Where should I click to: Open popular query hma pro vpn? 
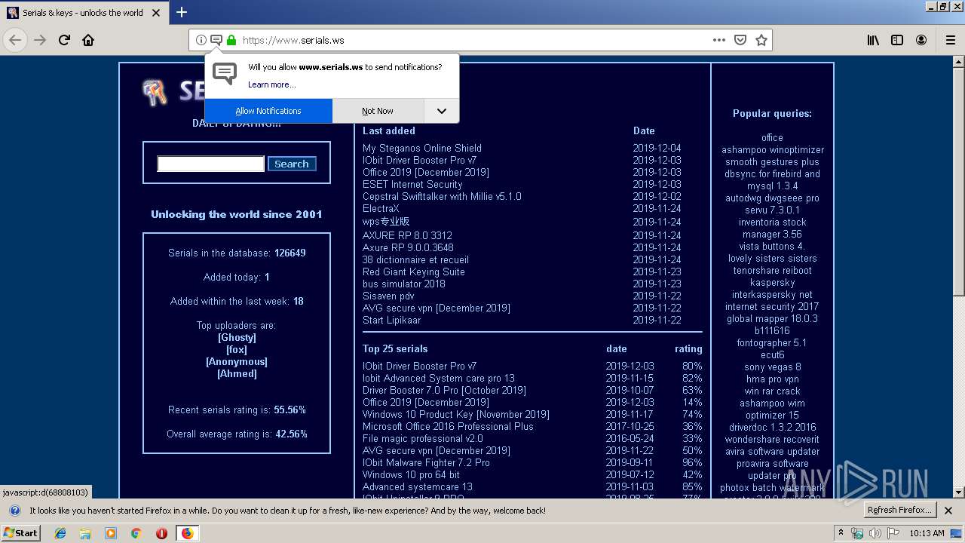[772, 379]
